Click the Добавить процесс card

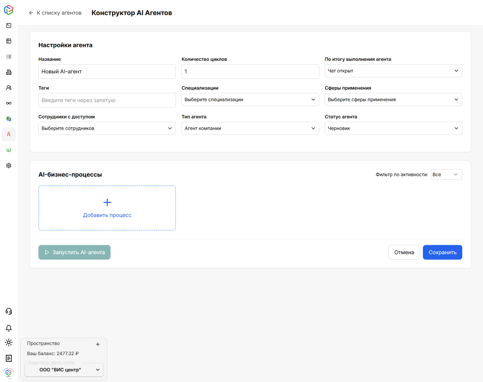pyautogui.click(x=107, y=208)
